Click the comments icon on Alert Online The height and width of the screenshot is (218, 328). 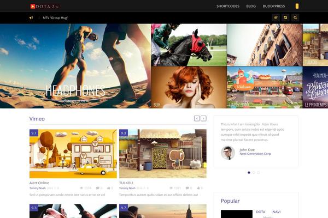click(x=98, y=188)
